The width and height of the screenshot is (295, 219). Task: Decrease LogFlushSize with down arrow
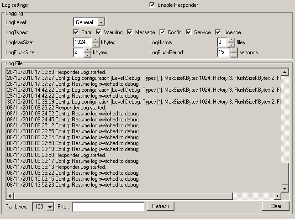click(x=87, y=55)
